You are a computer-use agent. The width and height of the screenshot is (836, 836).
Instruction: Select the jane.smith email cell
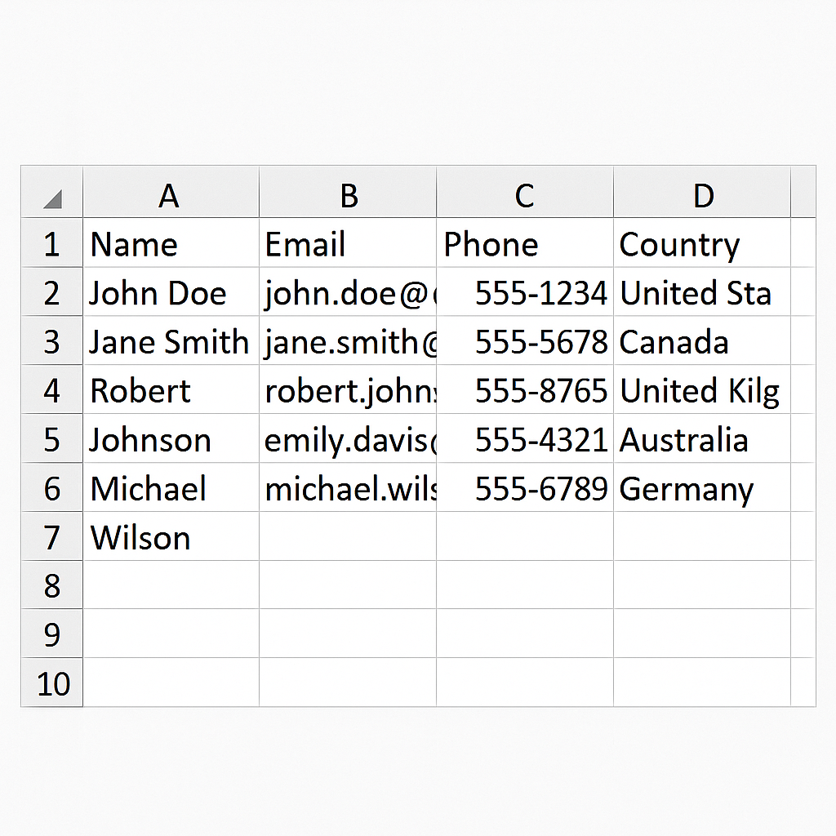[348, 340]
